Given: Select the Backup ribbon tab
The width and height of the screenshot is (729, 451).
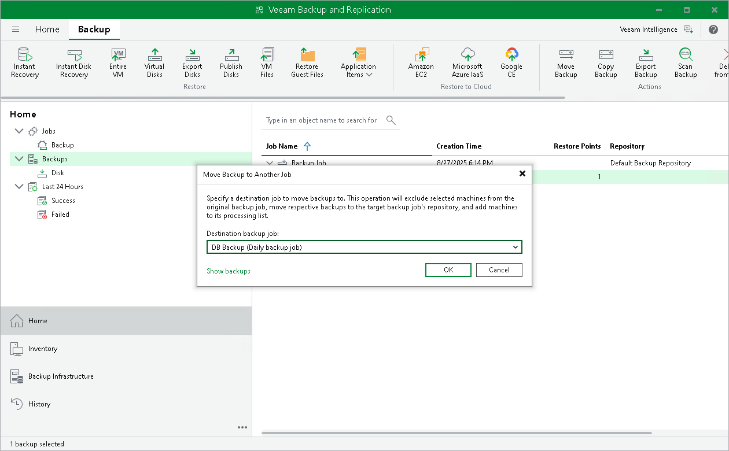Looking at the screenshot, I should [94, 29].
